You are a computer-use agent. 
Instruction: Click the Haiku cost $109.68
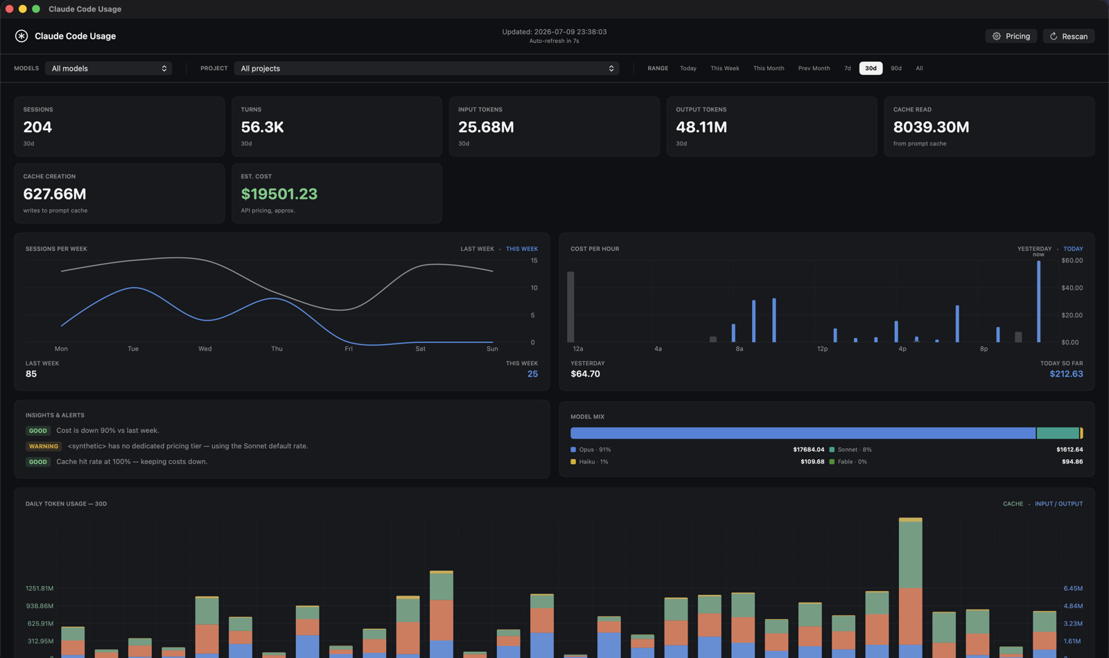coord(812,461)
